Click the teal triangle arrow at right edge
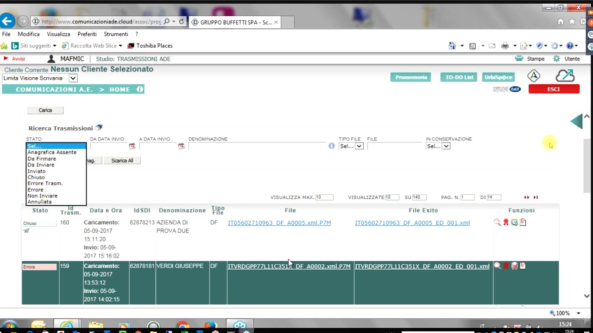The image size is (593, 333). (x=576, y=121)
